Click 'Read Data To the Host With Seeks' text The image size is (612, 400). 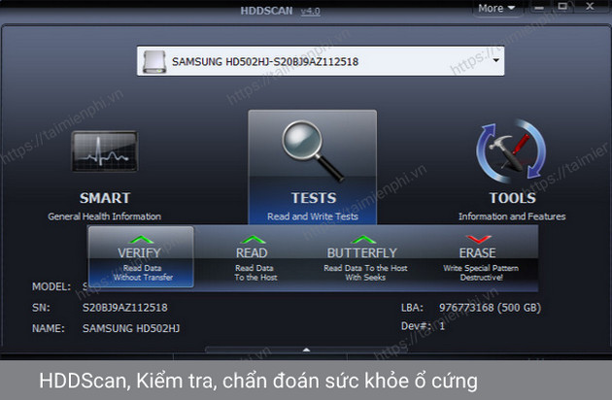[x=365, y=273]
